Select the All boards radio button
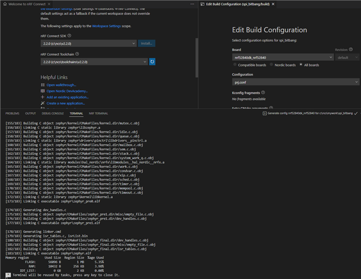361x279 pixels. (301, 65)
